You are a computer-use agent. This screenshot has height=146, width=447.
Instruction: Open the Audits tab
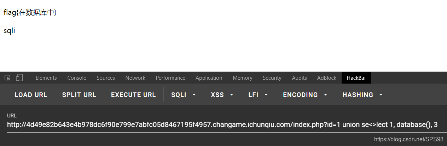[x=300, y=78]
